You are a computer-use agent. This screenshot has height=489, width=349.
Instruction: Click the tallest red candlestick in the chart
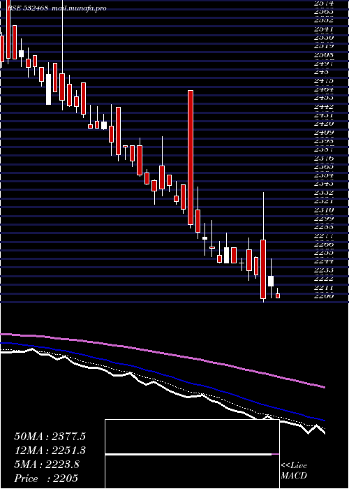[191, 157]
